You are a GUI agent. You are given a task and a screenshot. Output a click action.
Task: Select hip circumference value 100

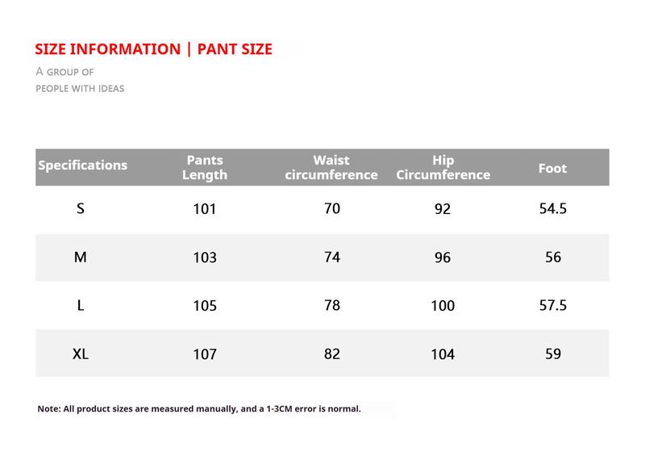tap(443, 307)
